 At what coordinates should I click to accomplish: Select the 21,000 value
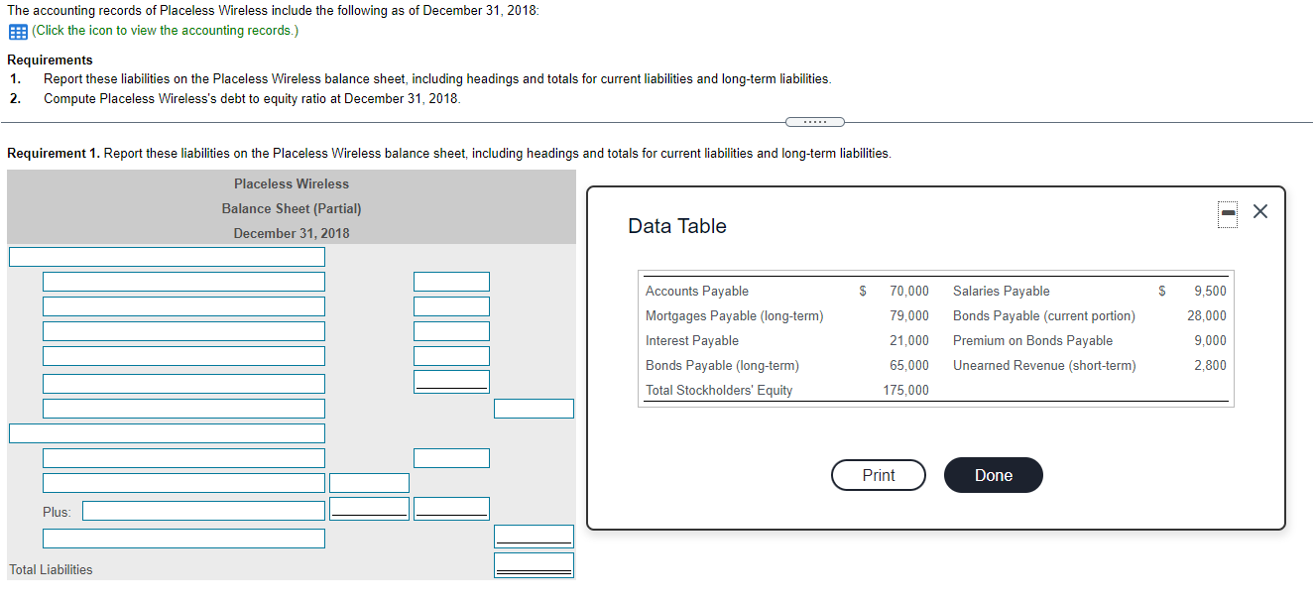point(909,340)
